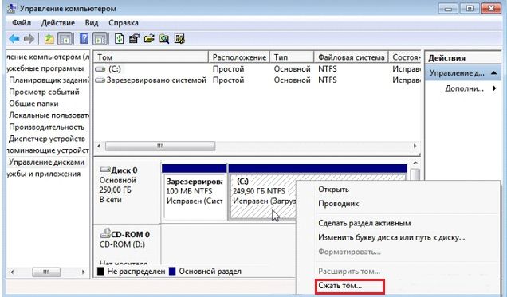Select the (C:) 249,90 ГБ NTFS partition block
The image size is (507, 297).
(262, 197)
